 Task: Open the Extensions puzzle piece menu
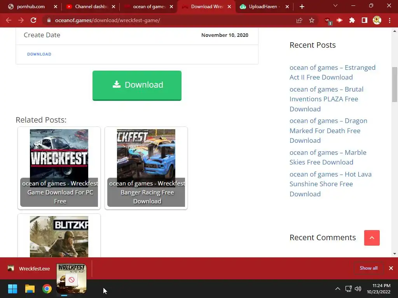(x=352, y=20)
